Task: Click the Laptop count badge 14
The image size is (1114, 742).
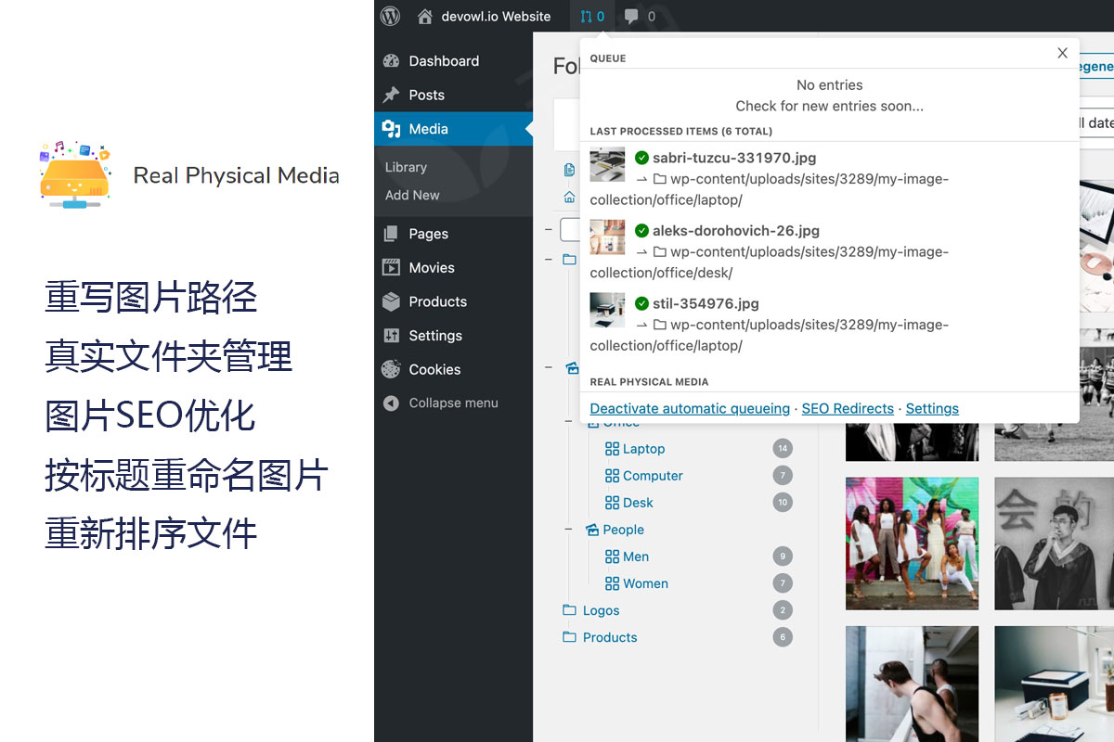Action: [x=783, y=449]
